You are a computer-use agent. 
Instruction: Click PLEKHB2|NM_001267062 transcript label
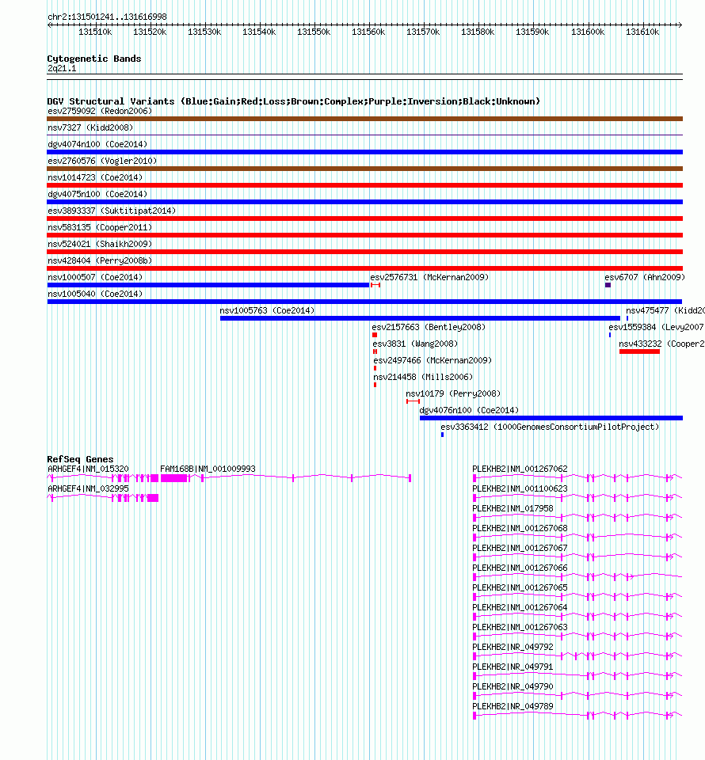click(520, 469)
